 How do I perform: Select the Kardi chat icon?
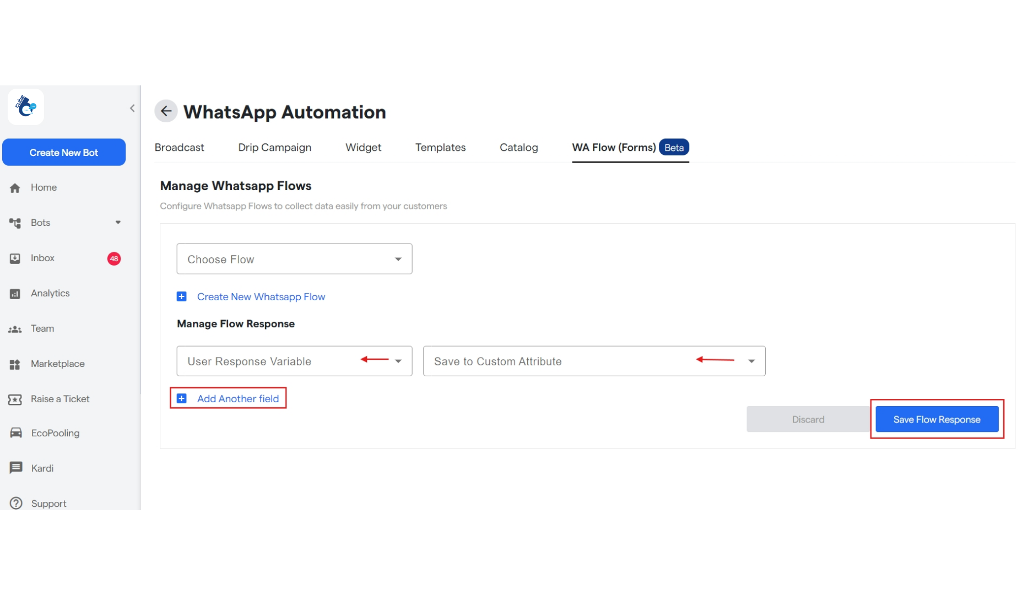15,468
